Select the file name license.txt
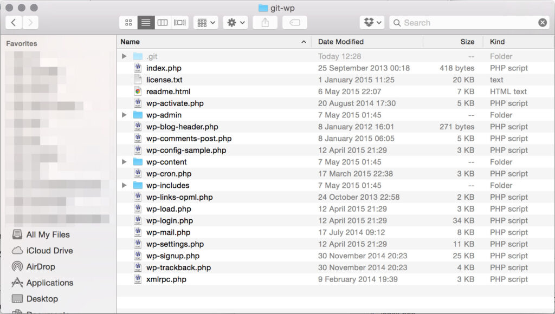Image resolution: width=555 pixels, height=314 pixels. (164, 80)
